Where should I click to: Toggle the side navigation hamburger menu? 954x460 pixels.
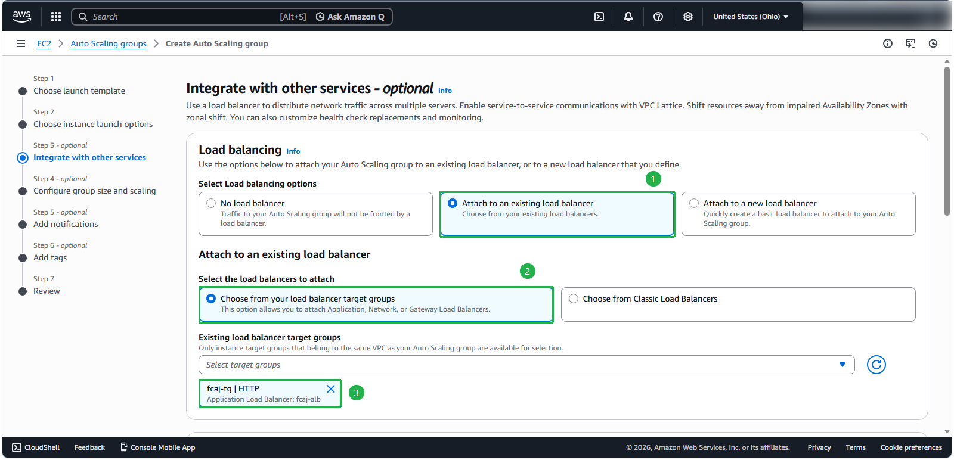tap(21, 43)
